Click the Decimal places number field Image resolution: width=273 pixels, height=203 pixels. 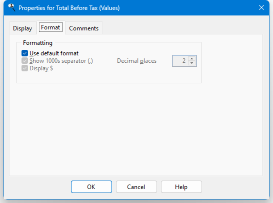[180, 61]
